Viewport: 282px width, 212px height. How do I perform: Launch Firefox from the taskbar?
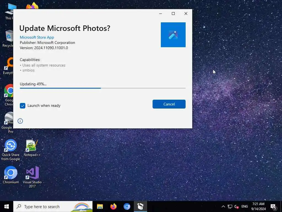[x=113, y=206]
